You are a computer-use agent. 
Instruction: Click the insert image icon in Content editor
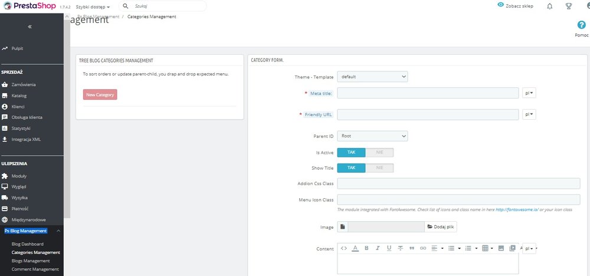click(x=501, y=248)
